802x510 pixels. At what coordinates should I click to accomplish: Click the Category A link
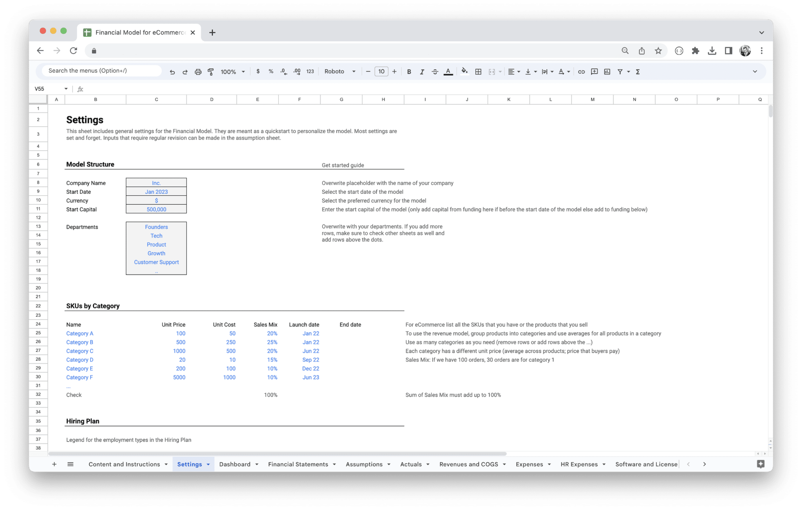pyautogui.click(x=79, y=333)
